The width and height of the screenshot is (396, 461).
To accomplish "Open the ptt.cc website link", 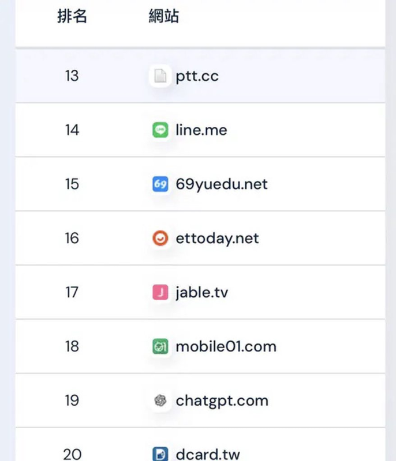I will click(x=197, y=76).
